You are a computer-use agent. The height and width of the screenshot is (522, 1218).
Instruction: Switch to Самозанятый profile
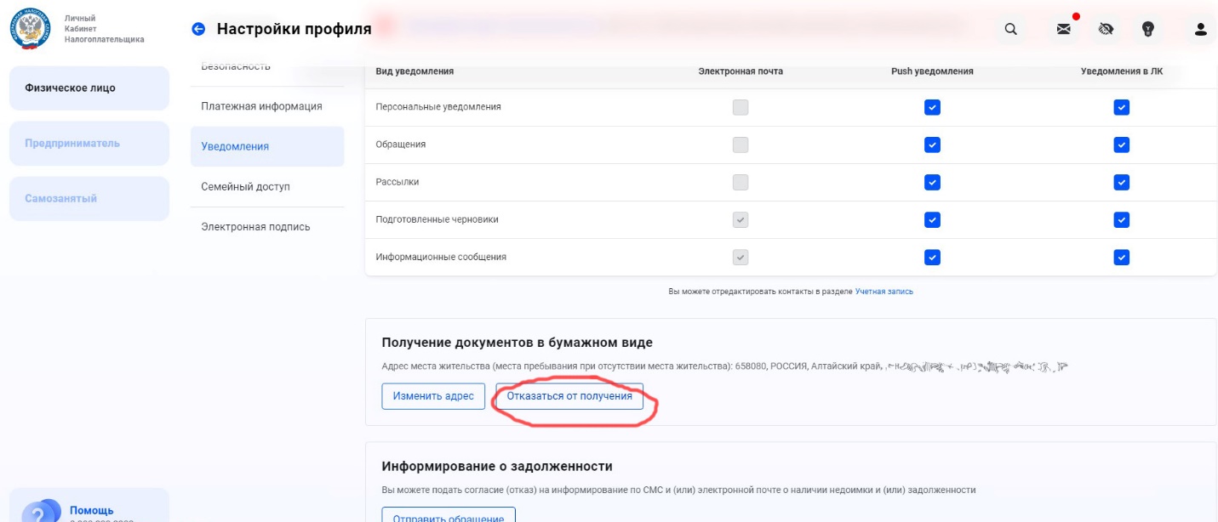[89, 199]
